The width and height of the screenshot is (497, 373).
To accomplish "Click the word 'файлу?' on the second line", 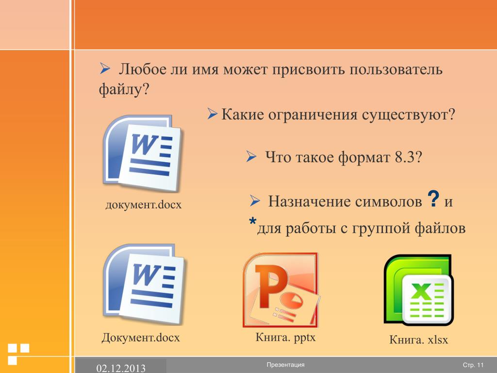I will click(124, 89).
